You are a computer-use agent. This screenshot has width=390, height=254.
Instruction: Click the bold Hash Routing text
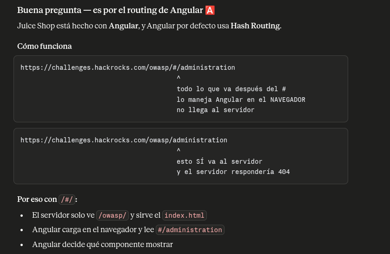click(255, 26)
